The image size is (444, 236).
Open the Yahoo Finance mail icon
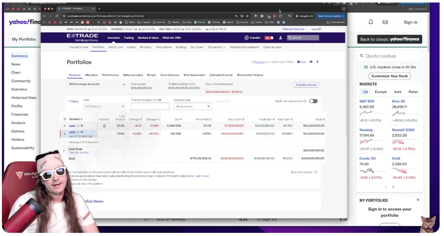[385, 22]
